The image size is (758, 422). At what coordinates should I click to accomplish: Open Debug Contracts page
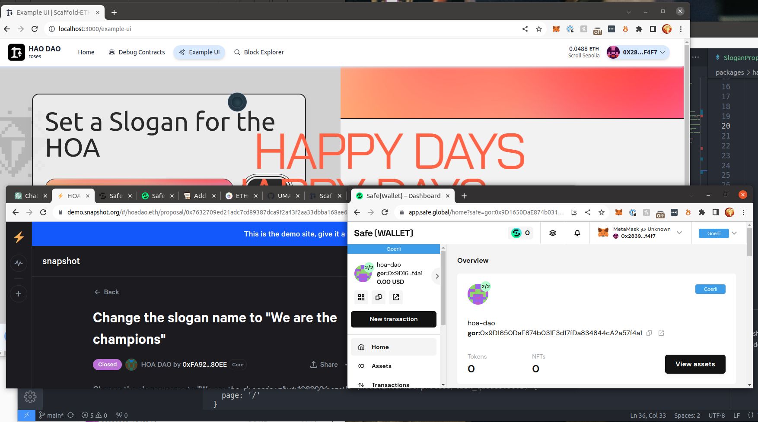click(137, 52)
